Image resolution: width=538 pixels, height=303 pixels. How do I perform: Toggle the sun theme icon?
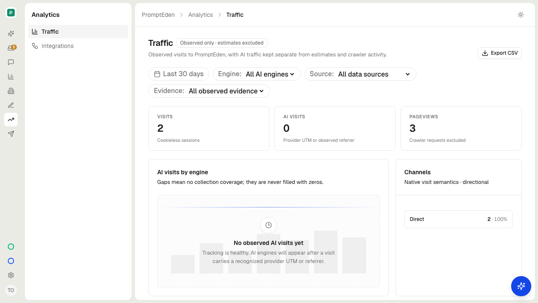(x=521, y=15)
